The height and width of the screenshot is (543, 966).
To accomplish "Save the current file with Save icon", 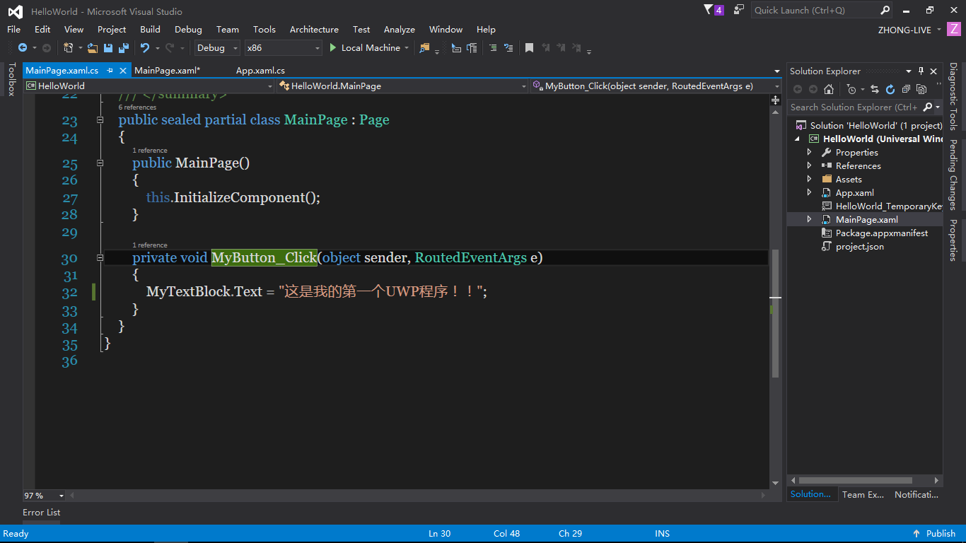I will (x=108, y=48).
